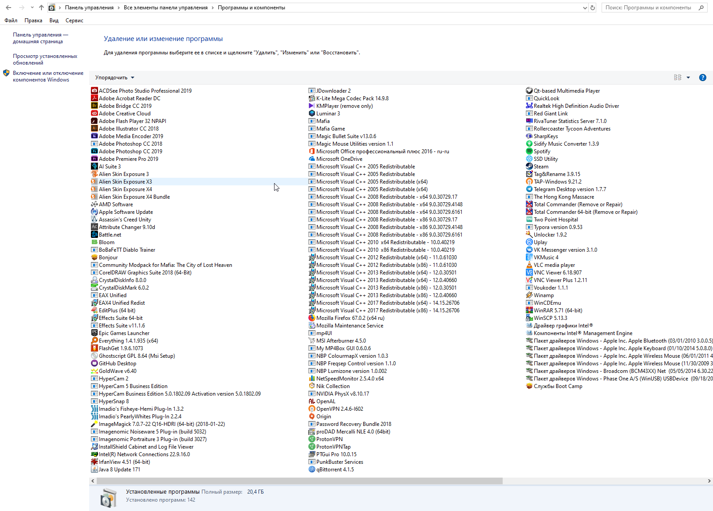
Task: Click the VLC media player icon
Action: (529, 265)
